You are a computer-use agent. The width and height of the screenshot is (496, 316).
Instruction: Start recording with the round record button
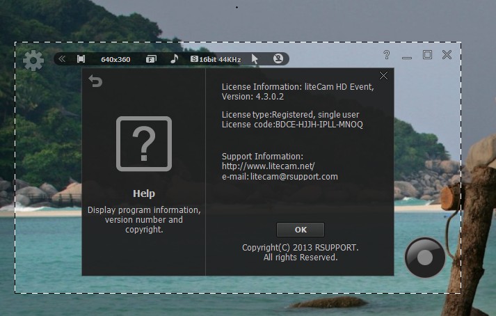(x=425, y=258)
